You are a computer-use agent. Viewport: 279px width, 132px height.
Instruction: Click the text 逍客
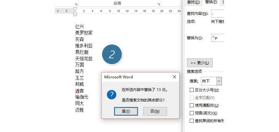point(80,91)
